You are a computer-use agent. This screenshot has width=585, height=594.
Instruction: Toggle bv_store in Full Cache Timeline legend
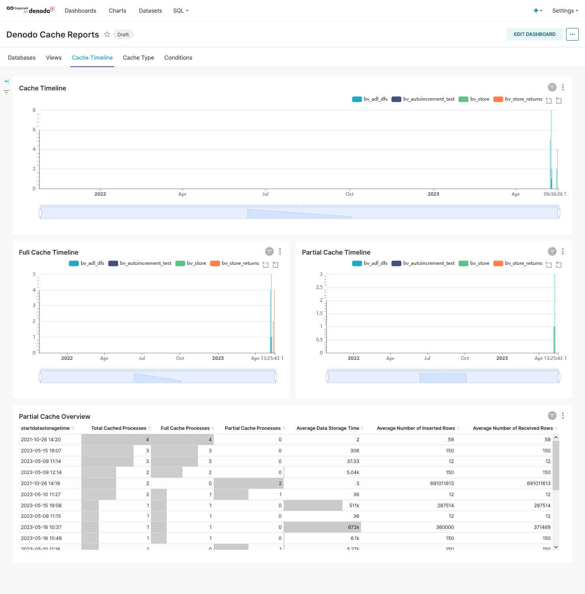[191, 263]
